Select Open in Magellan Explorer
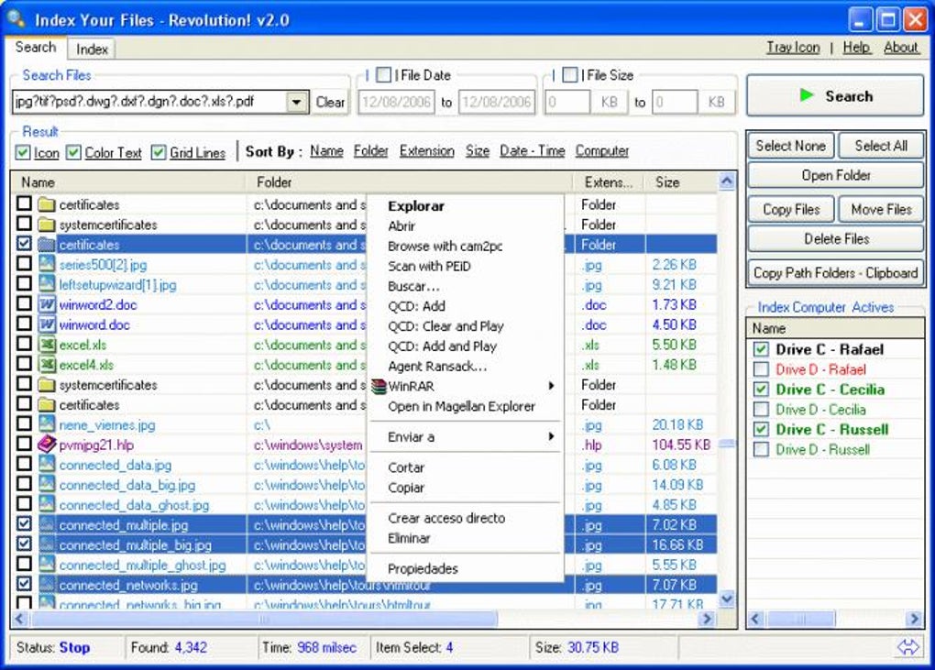This screenshot has width=935, height=670. click(x=465, y=407)
